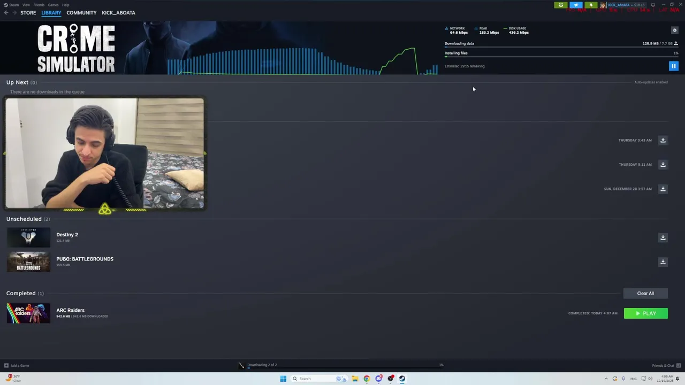The image size is (685, 385).
Task: Open the ARC Raiders title
Action: (70, 310)
